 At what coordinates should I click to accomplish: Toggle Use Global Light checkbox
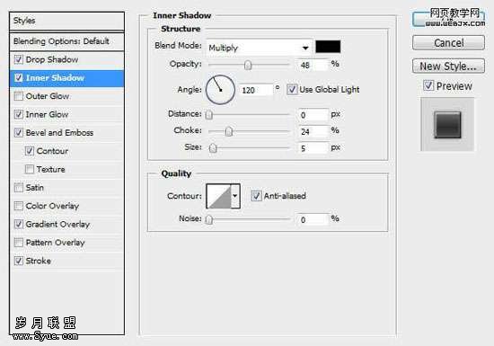[x=292, y=90]
